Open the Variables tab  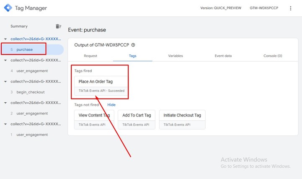[x=175, y=56]
